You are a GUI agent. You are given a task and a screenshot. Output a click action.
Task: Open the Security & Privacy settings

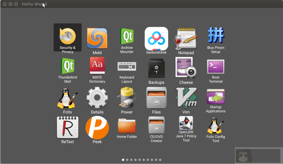click(67, 37)
